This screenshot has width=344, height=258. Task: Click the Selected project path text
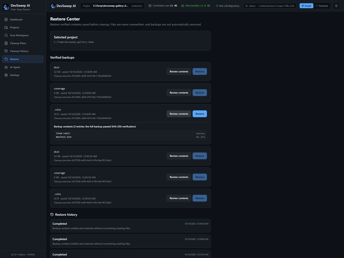pyautogui.click(x=74, y=42)
